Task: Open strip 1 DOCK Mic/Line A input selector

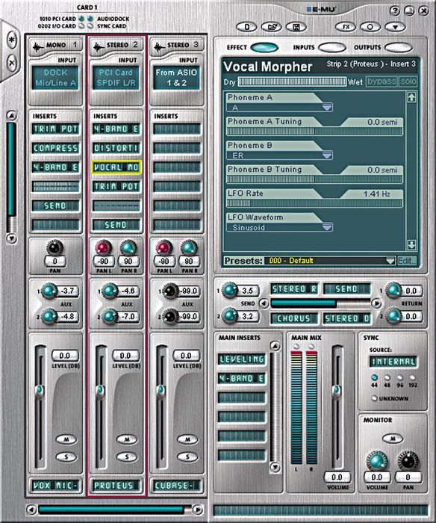Action: tap(55, 78)
